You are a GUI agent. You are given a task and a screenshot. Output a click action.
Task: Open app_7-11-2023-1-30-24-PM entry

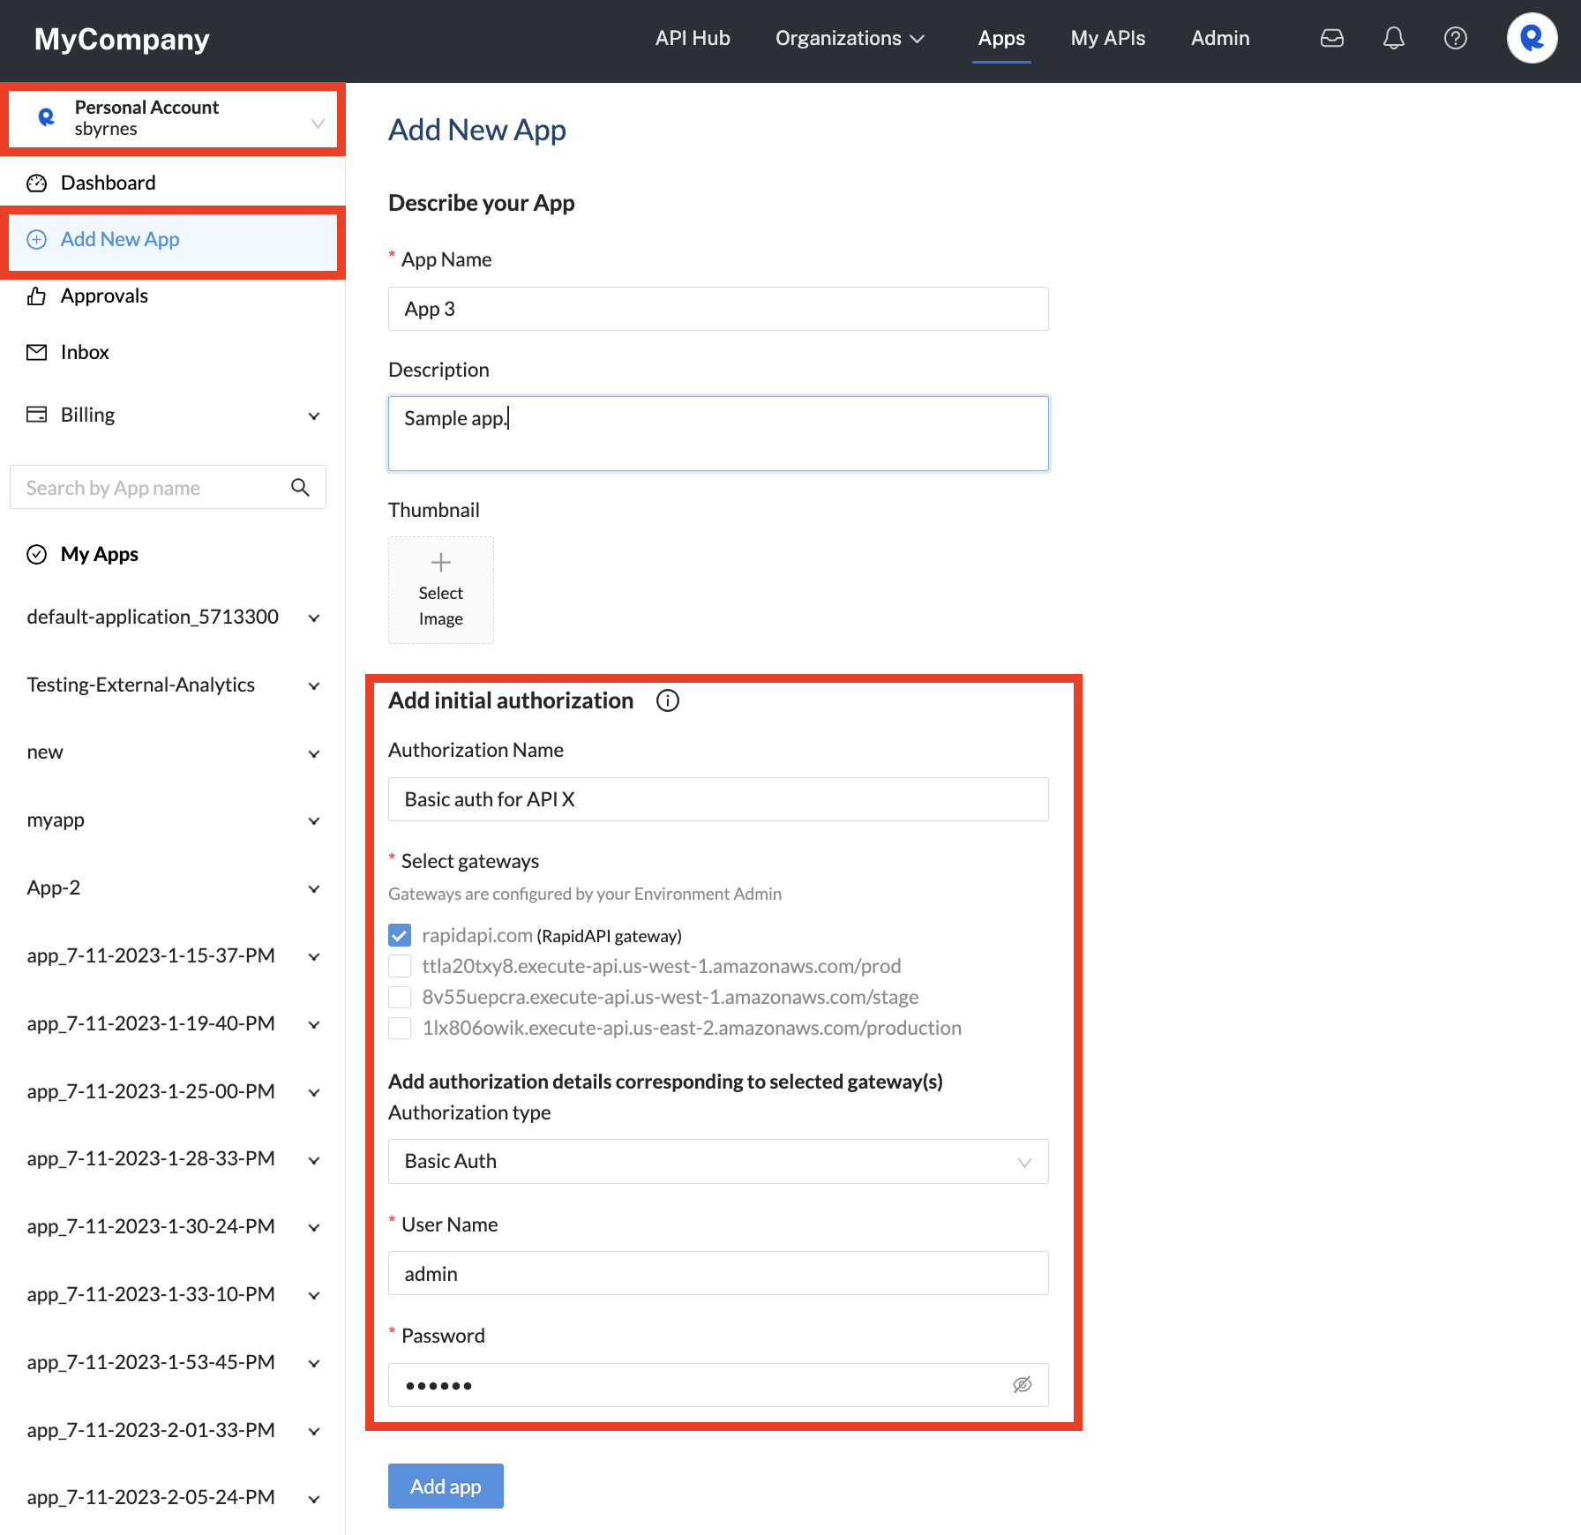pyautogui.click(x=151, y=1227)
